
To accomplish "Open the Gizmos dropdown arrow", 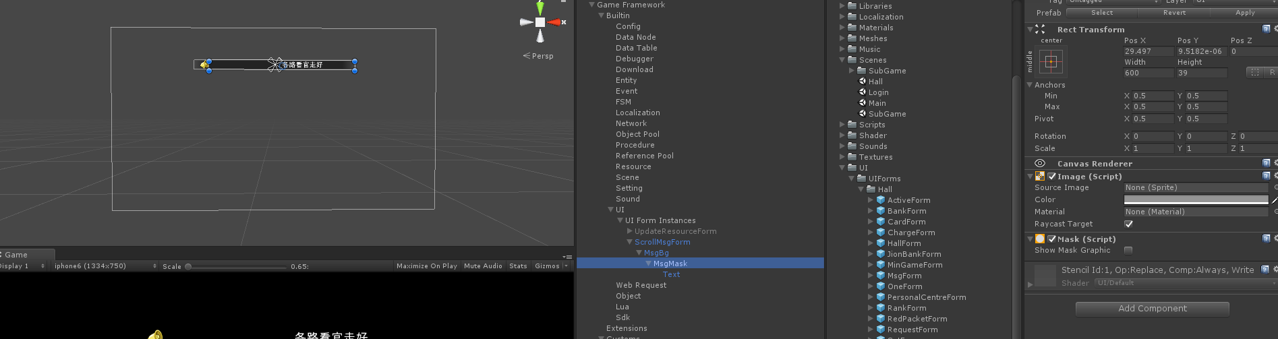I will 565,266.
